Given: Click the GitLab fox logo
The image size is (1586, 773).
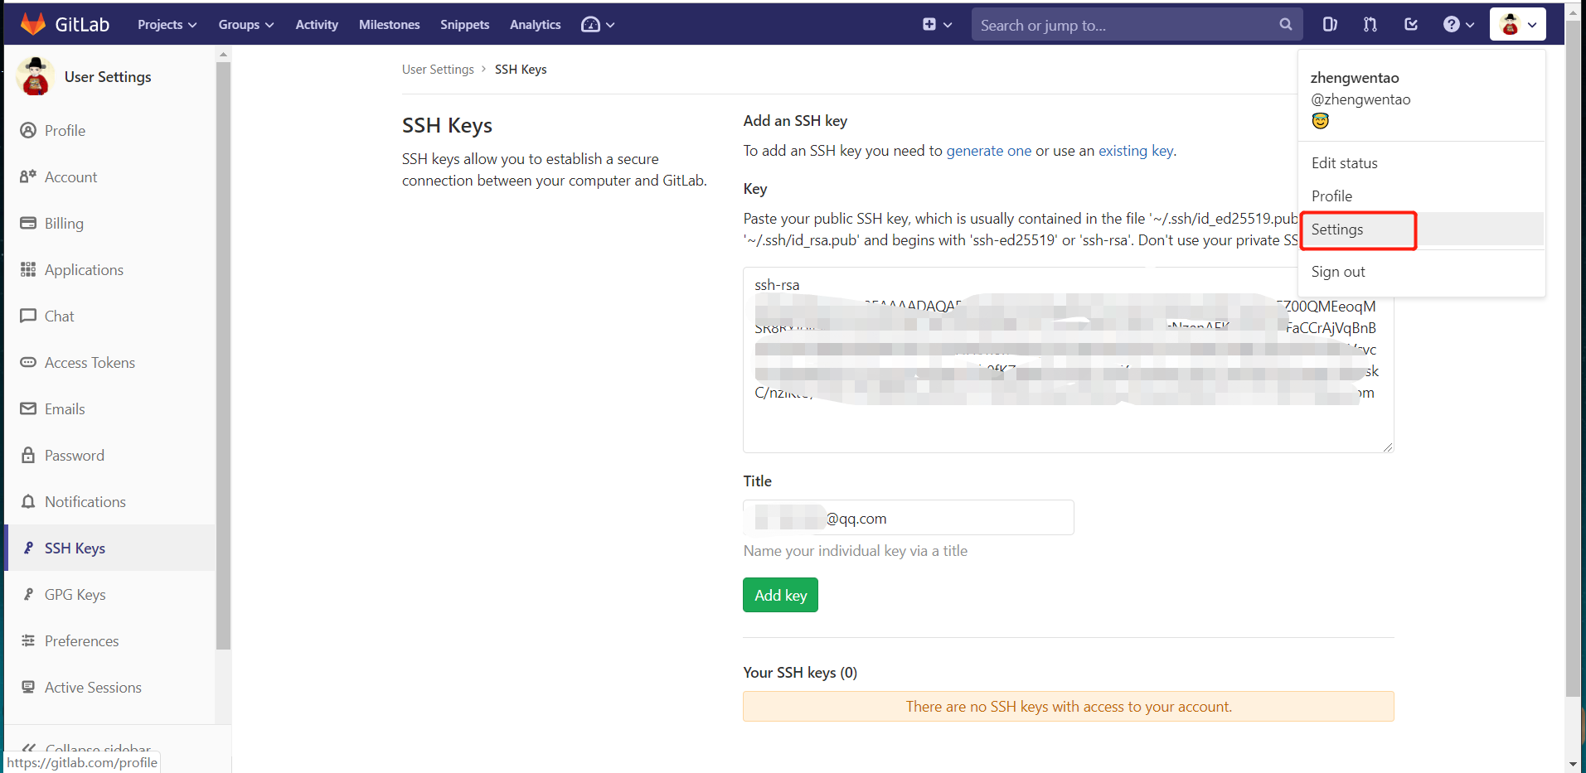Looking at the screenshot, I should [33, 24].
